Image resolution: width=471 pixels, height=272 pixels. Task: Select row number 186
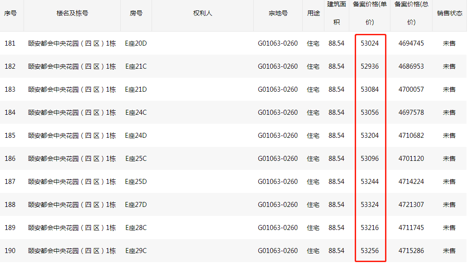click(x=10, y=159)
